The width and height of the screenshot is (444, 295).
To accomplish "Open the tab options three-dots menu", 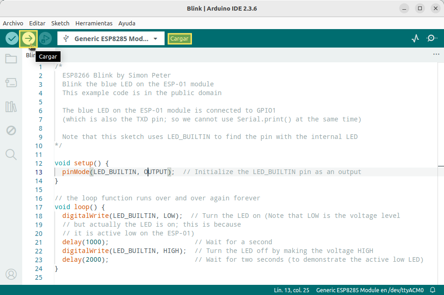I will coord(436,54).
